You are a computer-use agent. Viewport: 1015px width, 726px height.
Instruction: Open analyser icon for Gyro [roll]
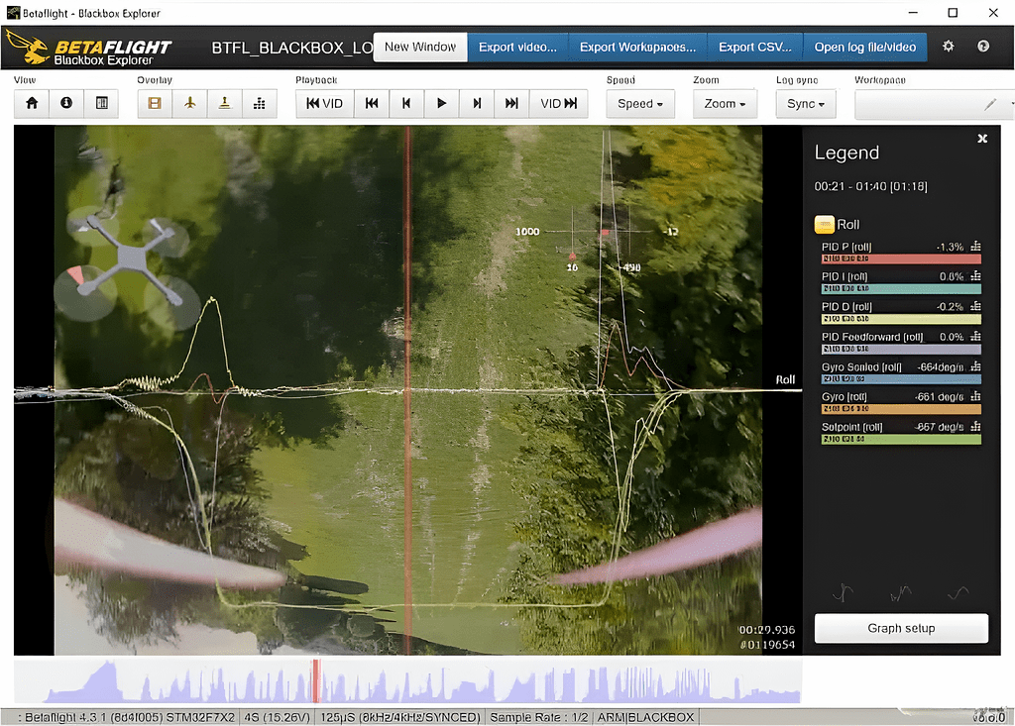pyautogui.click(x=975, y=396)
